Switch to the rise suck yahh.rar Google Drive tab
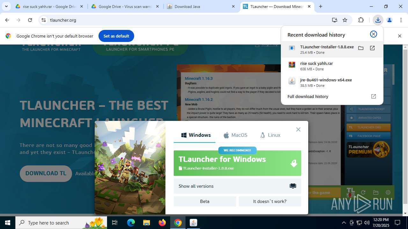408x229 pixels. pos(49,6)
